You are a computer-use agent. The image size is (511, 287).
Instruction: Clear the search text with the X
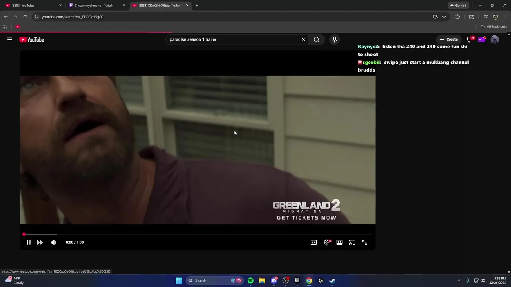click(303, 39)
